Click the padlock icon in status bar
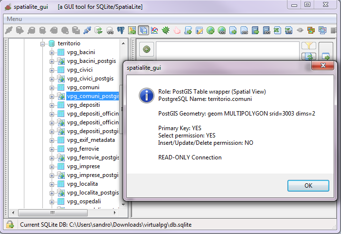This screenshot has width=341, height=234. click(10, 224)
